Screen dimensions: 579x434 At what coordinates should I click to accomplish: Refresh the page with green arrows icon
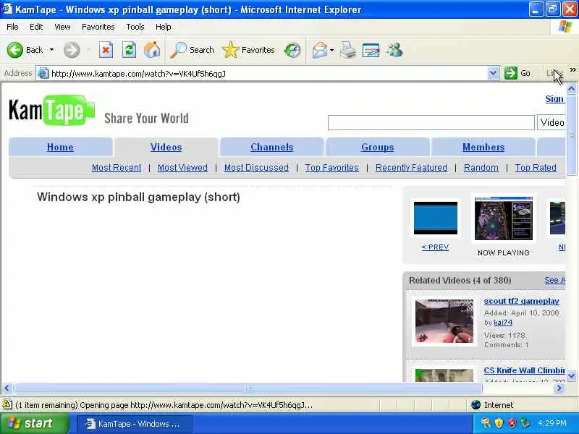pyautogui.click(x=129, y=50)
